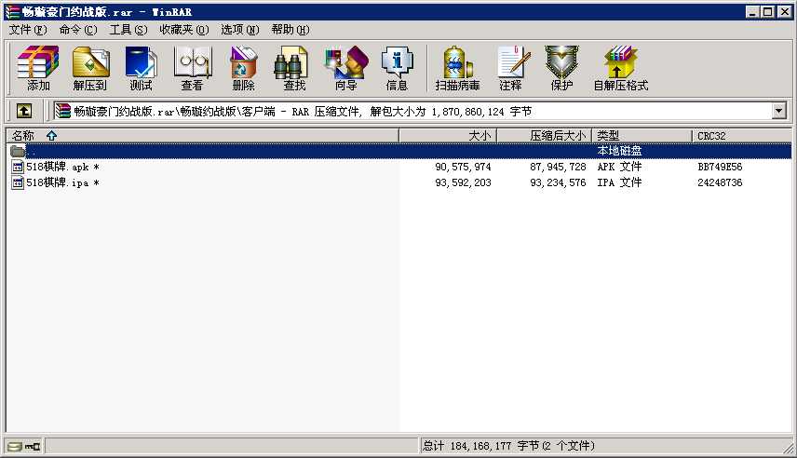Viewport: 797px width, 458px height.
Task: Click the archive path text in address bar
Action: point(303,112)
